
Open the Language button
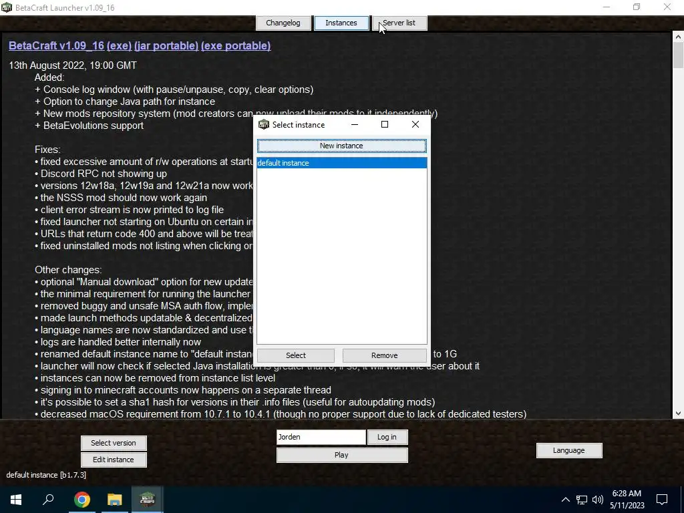tap(569, 450)
